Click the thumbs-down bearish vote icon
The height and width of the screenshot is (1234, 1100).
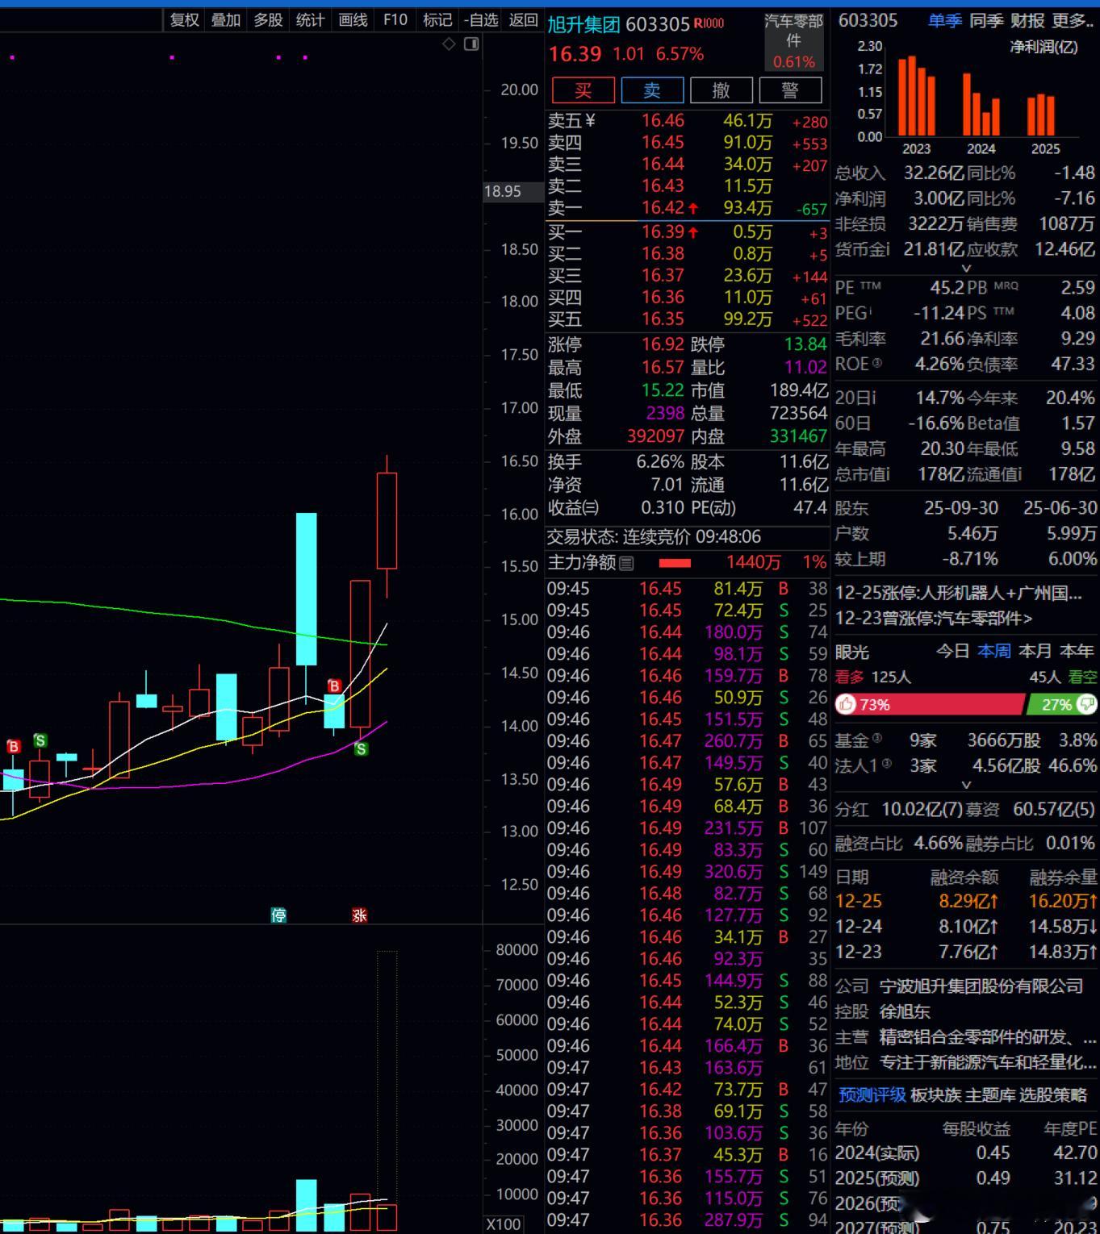point(1086,704)
